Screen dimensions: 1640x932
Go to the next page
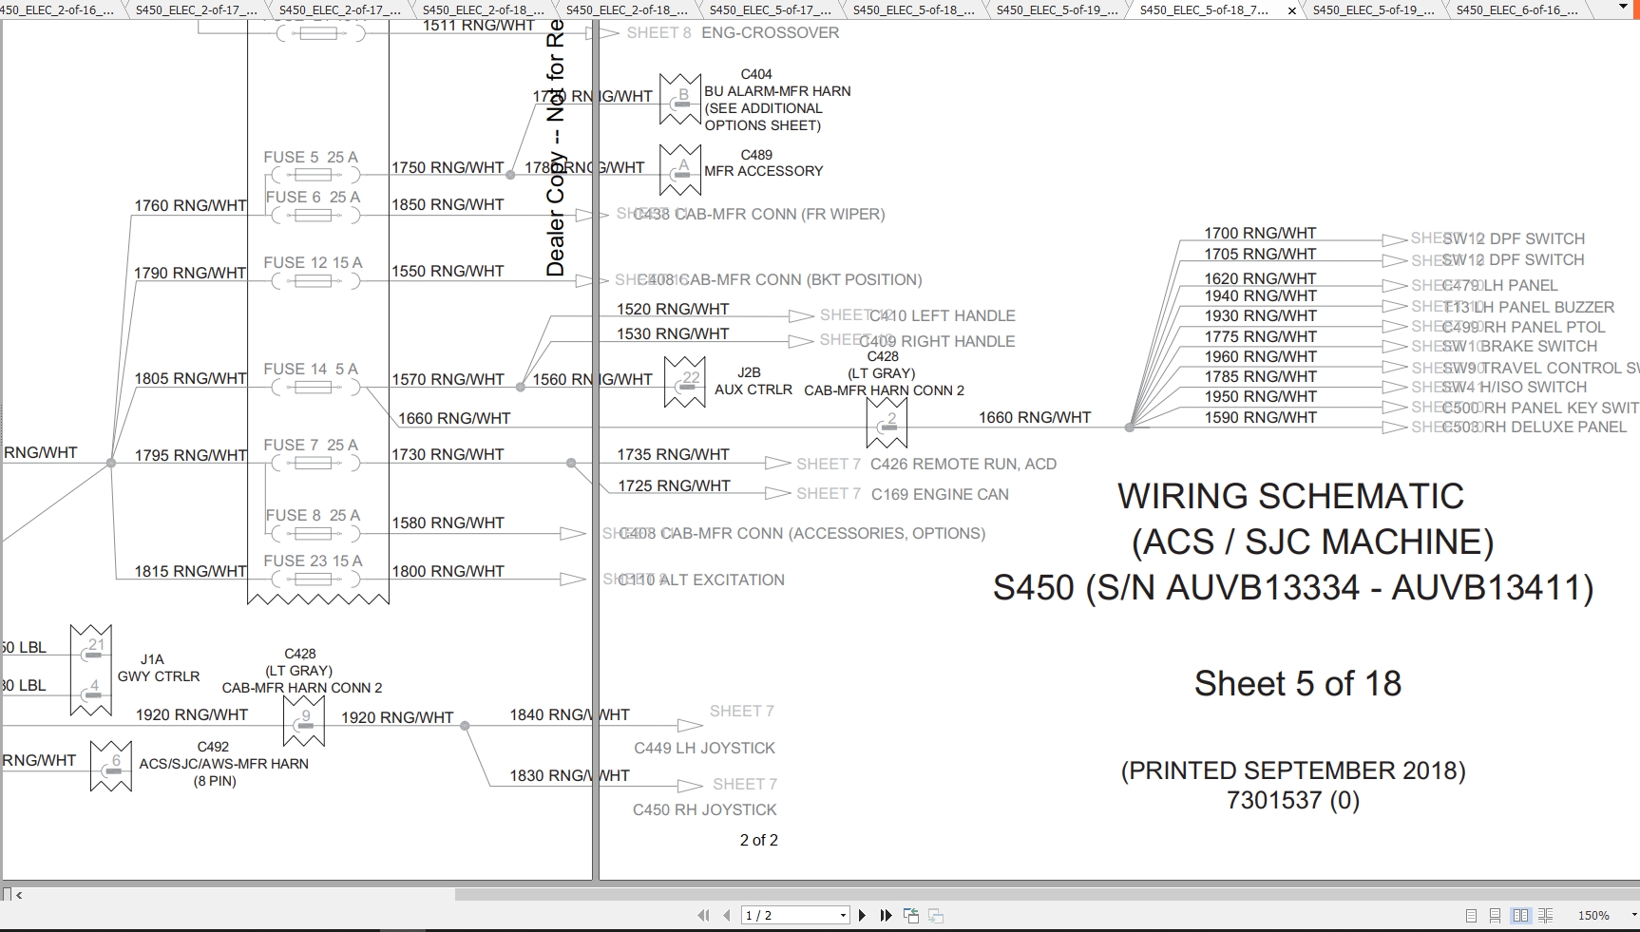(863, 915)
